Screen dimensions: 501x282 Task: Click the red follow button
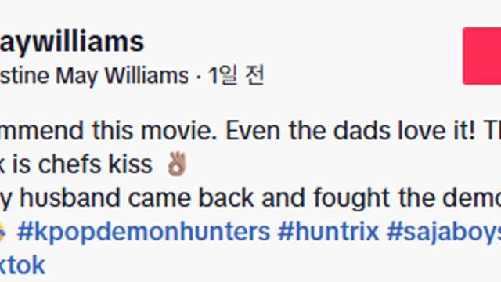tap(482, 56)
